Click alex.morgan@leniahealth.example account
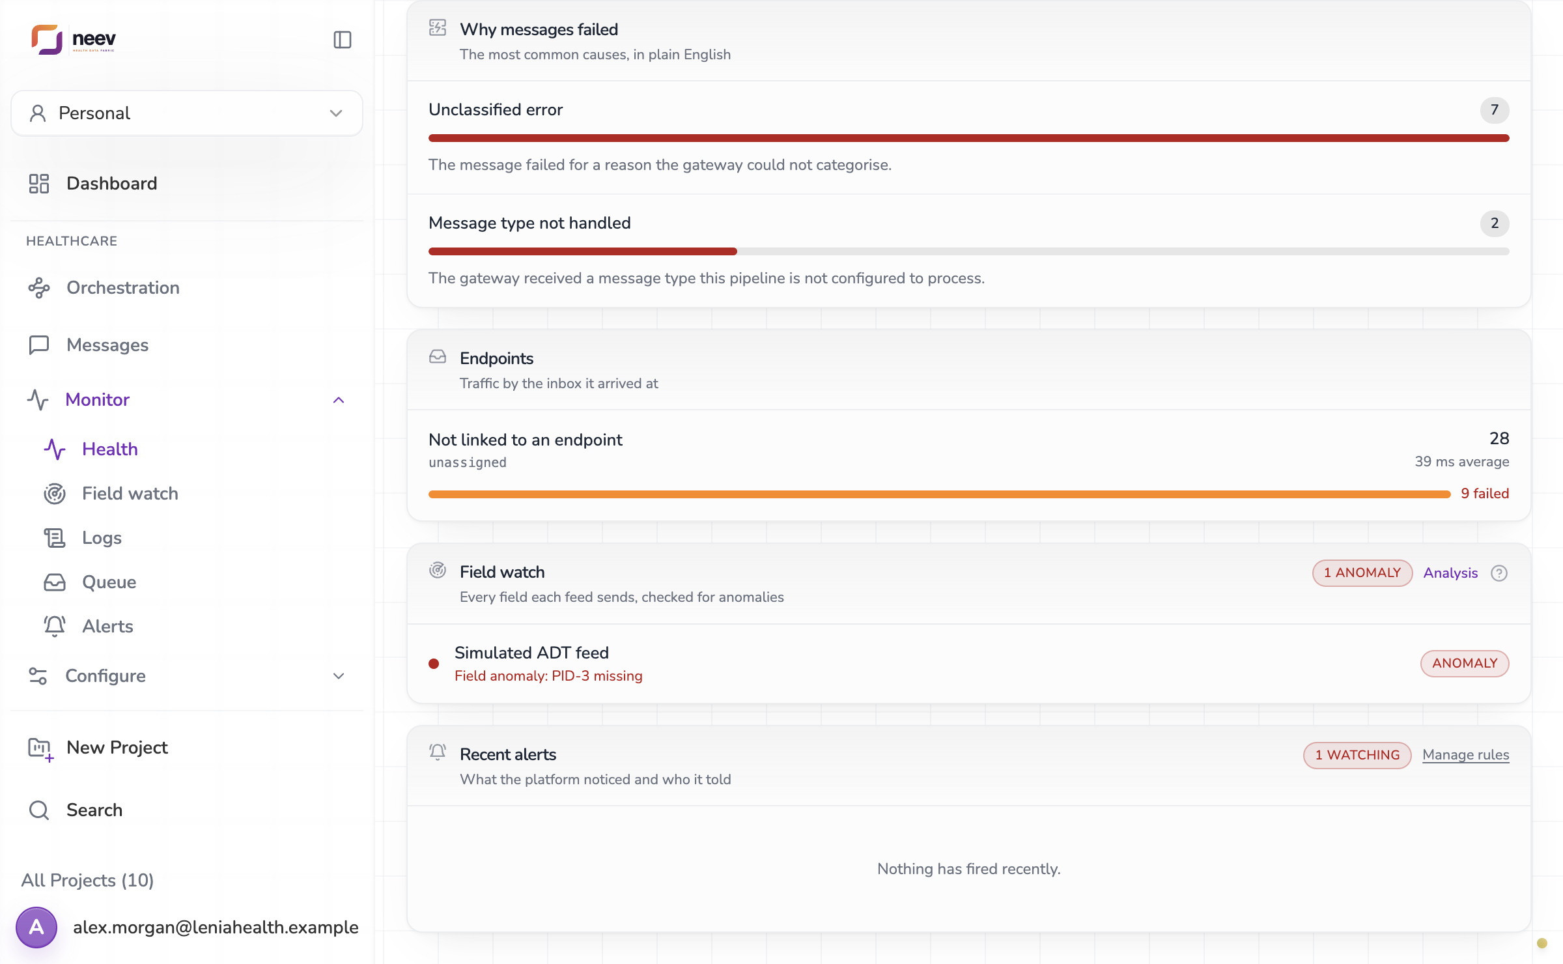 (x=216, y=928)
